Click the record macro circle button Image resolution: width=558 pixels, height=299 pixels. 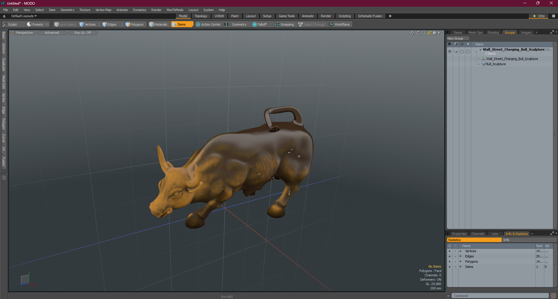pos(553,296)
